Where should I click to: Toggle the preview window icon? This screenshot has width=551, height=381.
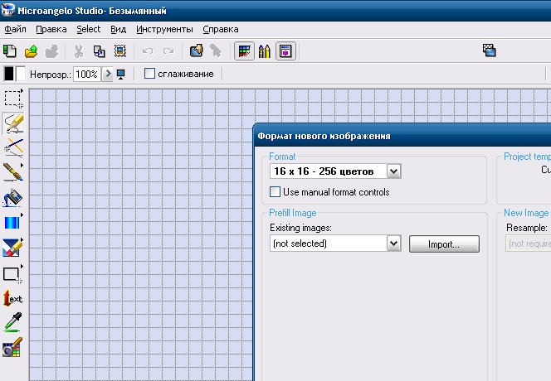[285, 51]
